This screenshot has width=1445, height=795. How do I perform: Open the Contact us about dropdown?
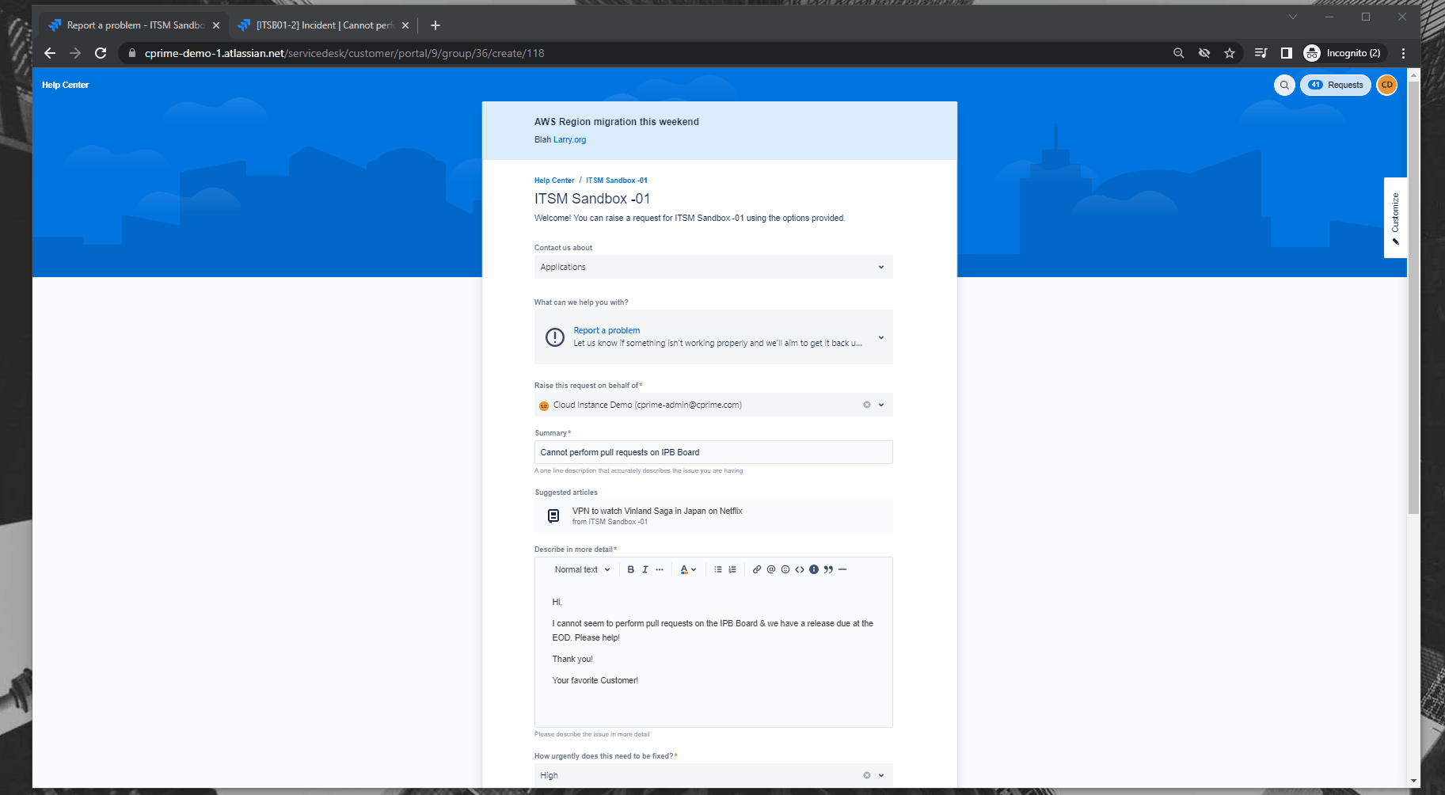[713, 267]
